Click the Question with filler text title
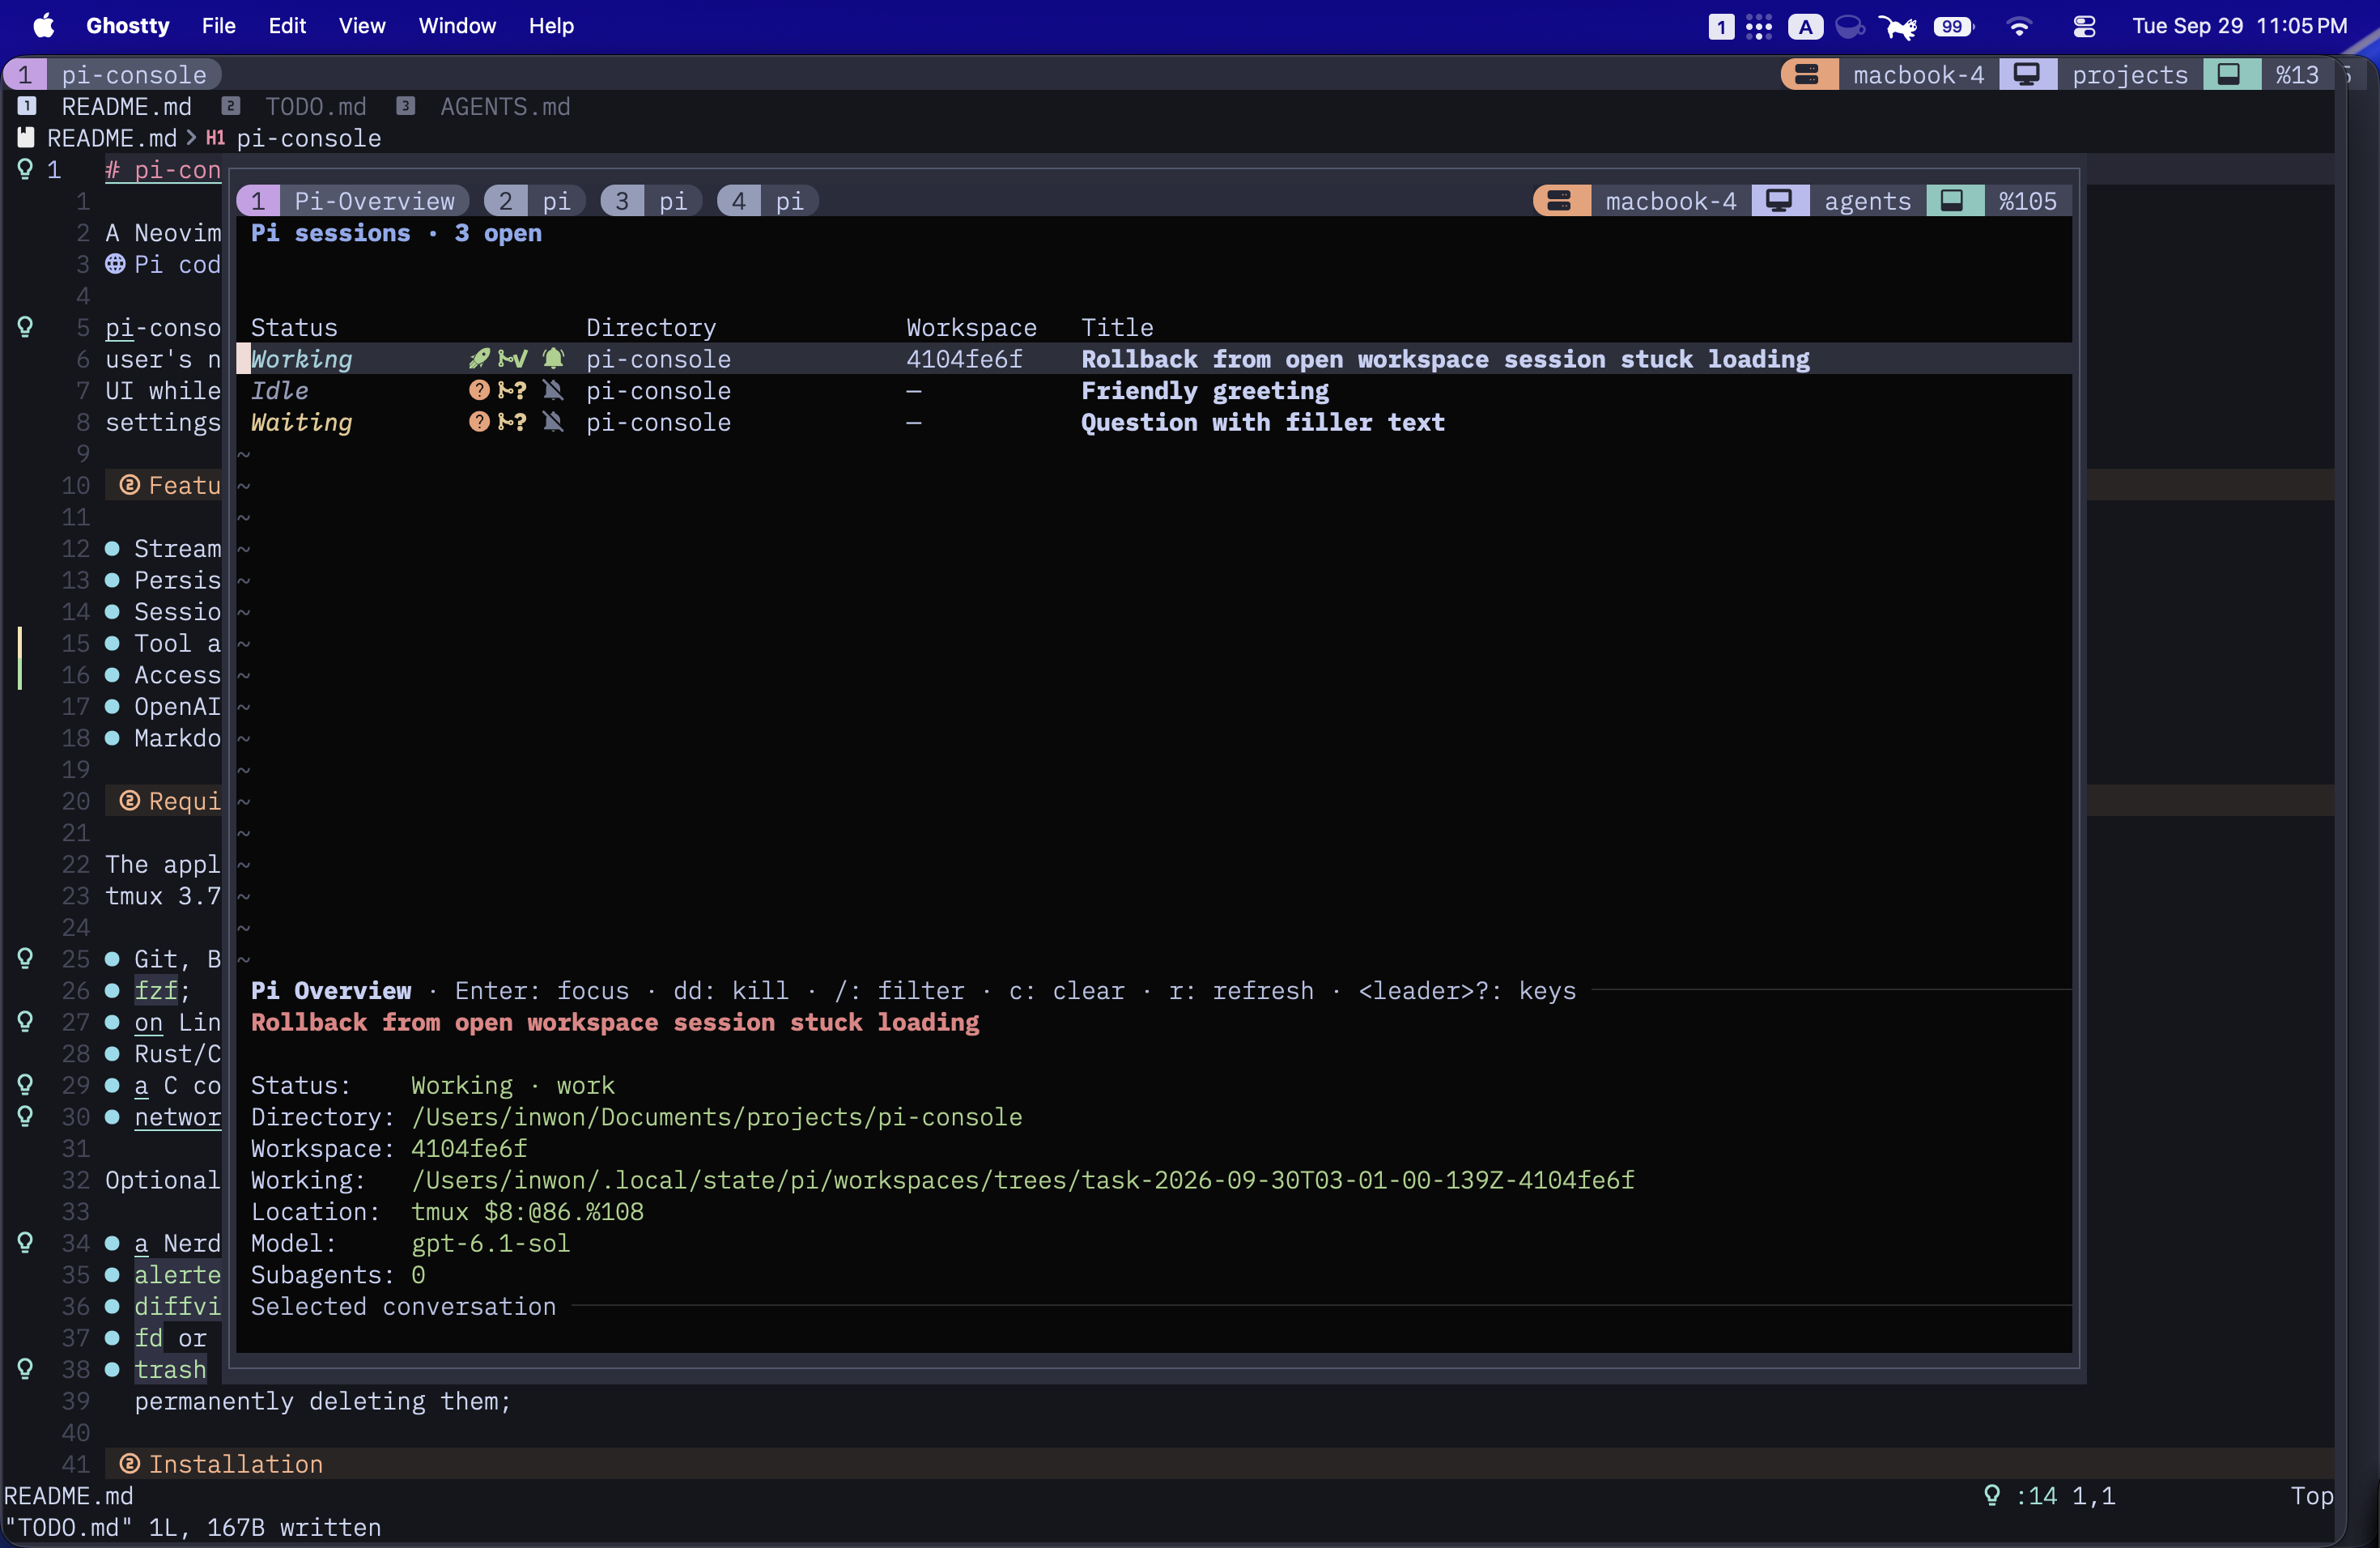 pyautogui.click(x=1263, y=422)
